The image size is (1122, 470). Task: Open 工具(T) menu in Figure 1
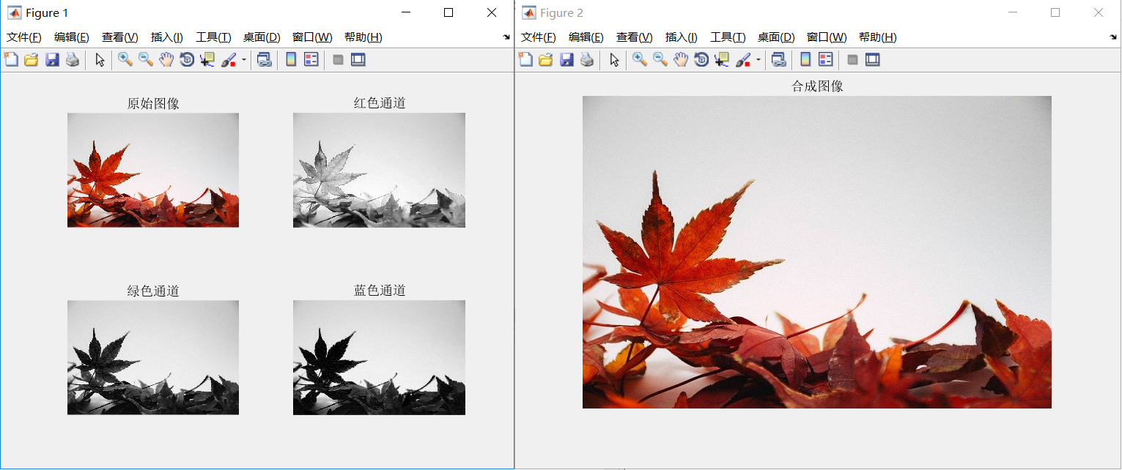(x=213, y=37)
